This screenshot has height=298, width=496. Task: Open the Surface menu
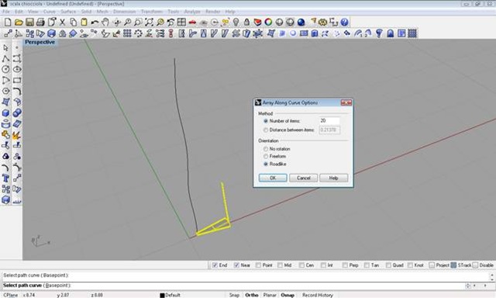tap(68, 12)
